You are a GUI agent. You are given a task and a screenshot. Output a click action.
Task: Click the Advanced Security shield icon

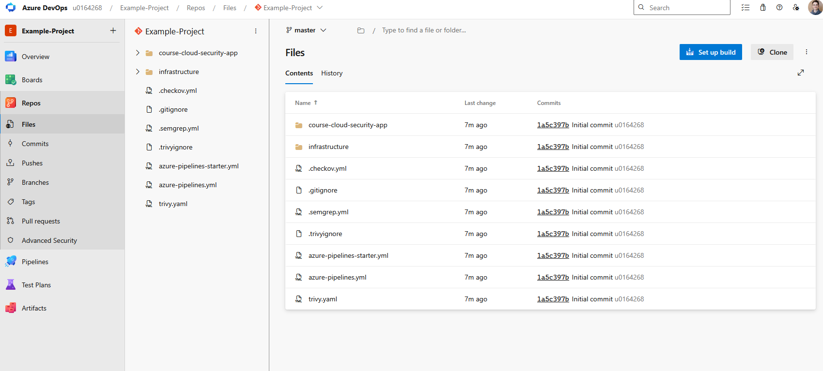pyautogui.click(x=10, y=240)
